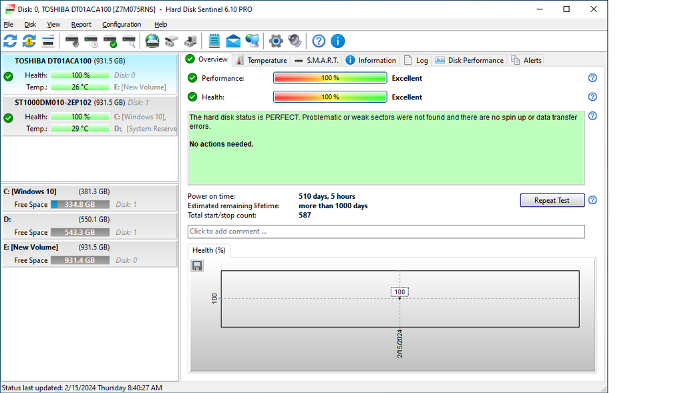Viewport: 684px width, 393px height.
Task: Click the grey stacked drives toolbar icon
Action: 172,41
